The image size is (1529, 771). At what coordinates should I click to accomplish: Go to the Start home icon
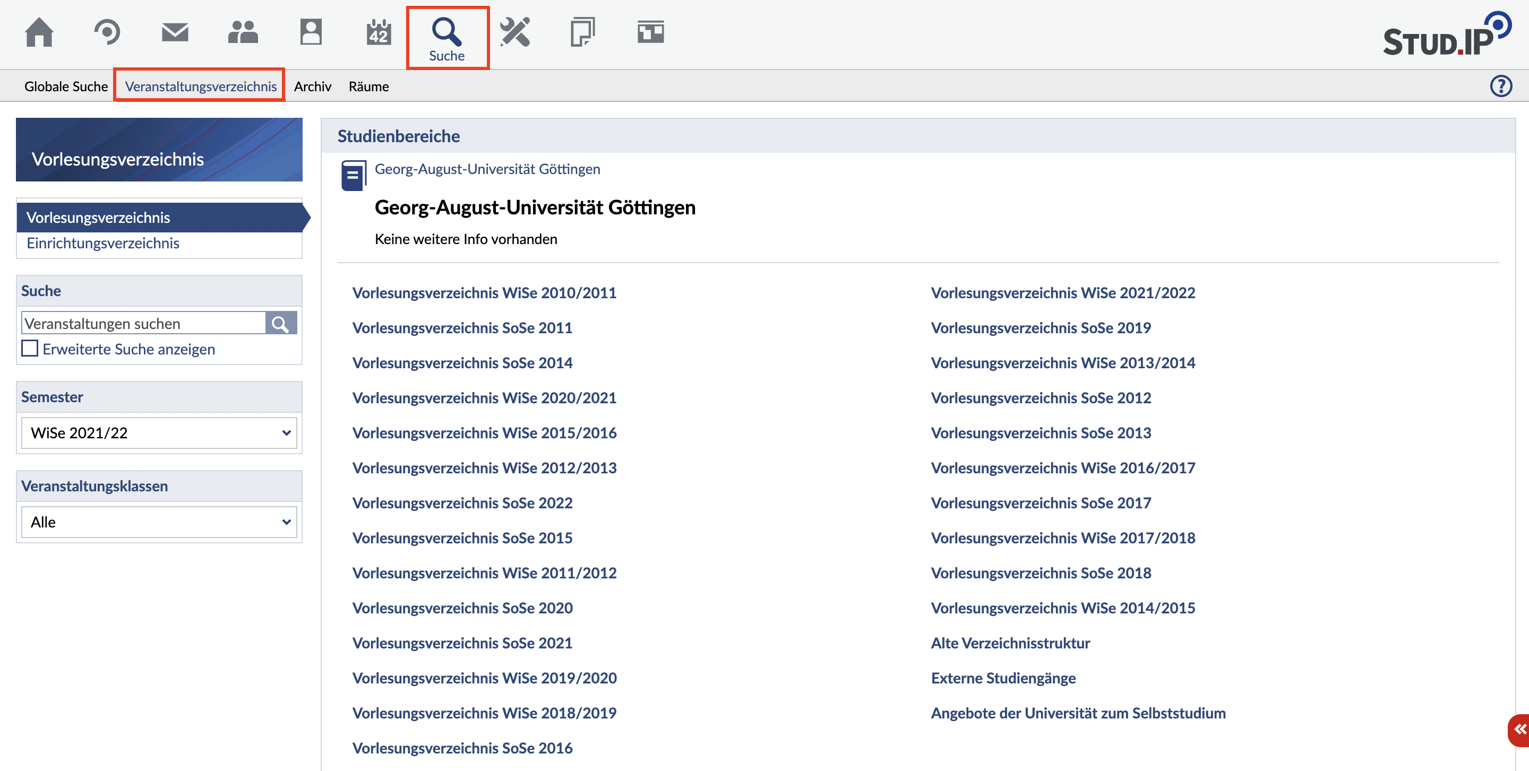(x=39, y=32)
